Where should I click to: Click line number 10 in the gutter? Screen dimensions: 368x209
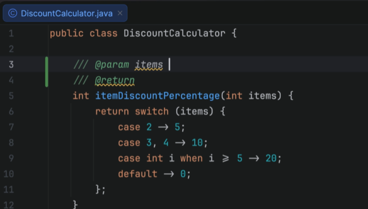point(9,174)
